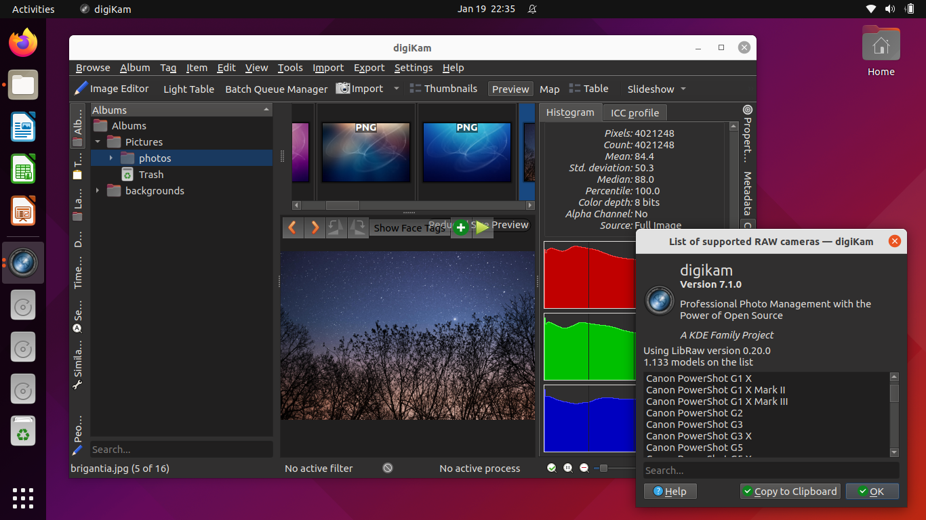Viewport: 926px width, 520px height.
Task: Open the Albums left sidebar tab
Action: tap(78, 127)
